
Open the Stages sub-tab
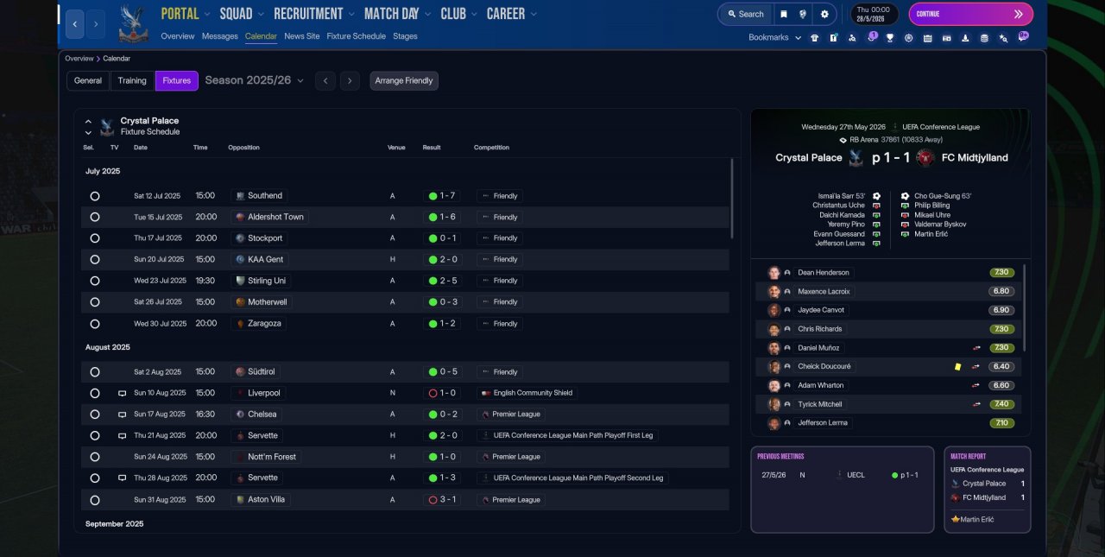(x=405, y=36)
